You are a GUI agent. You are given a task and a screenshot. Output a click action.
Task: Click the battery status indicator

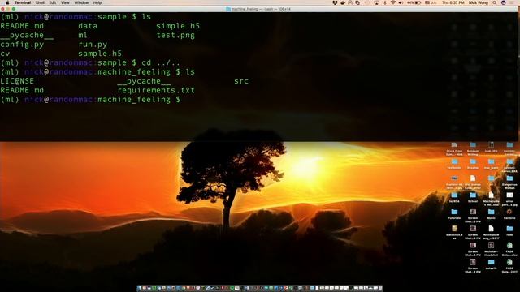[414, 2]
